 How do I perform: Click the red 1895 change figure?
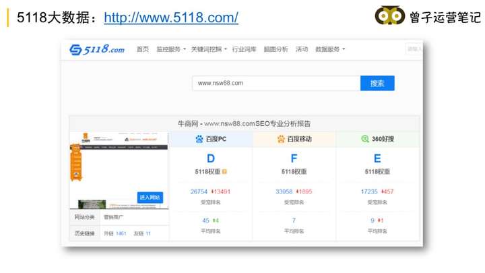pos(304,191)
